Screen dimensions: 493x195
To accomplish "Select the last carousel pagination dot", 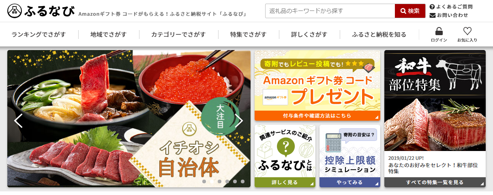I will pyautogui.click(x=242, y=182).
